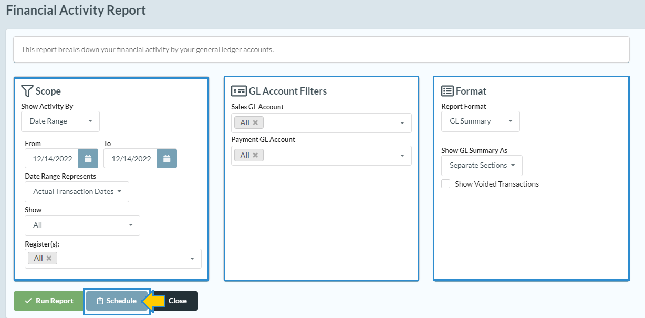Screen dimensions: 645x318
Task: Expand the Register(s) selector arrow
Action: click(192, 259)
